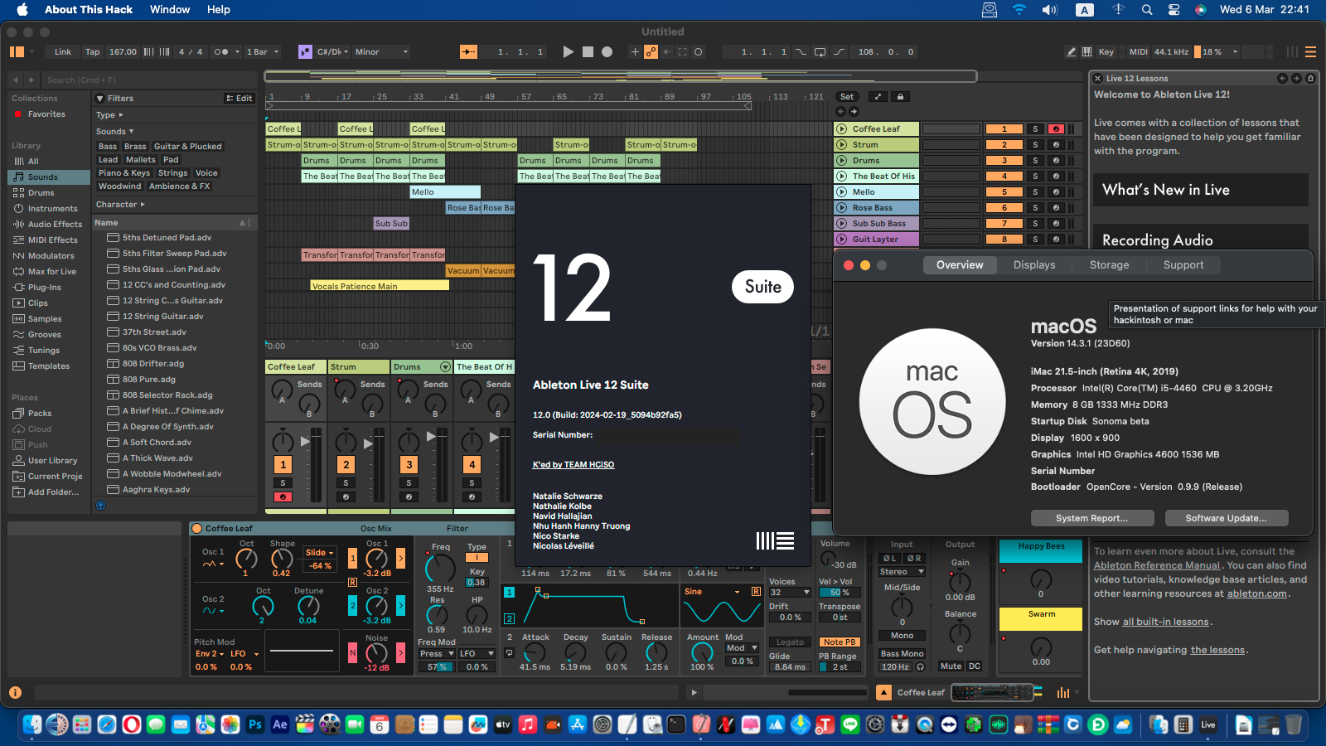The height and width of the screenshot is (746, 1326).
Task: Go to Live 12 Lessons home page
Action: [1310, 79]
